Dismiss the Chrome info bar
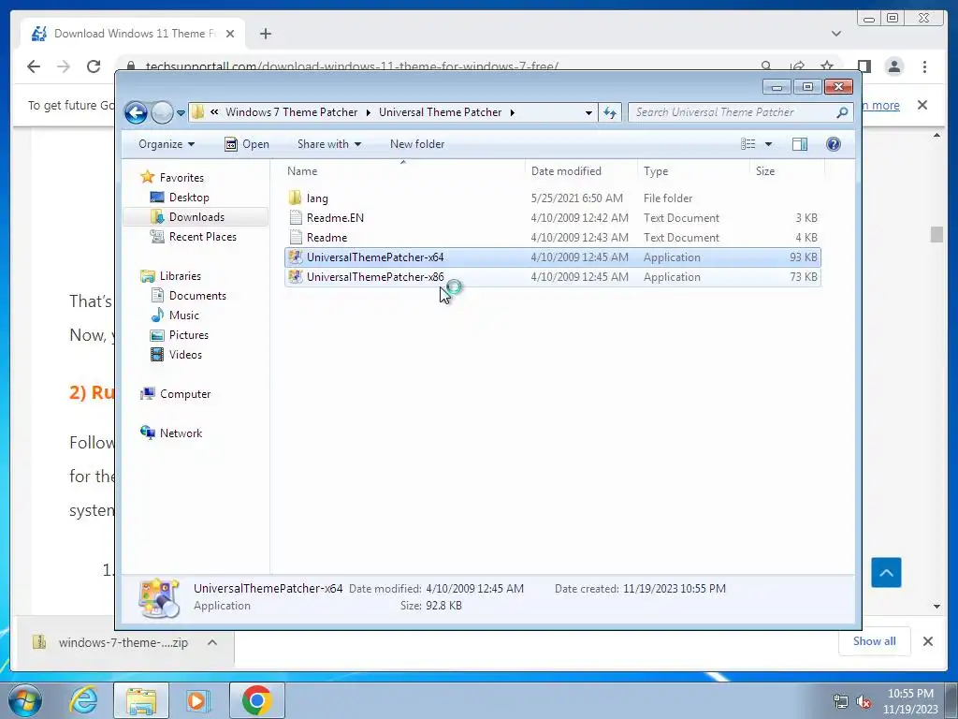This screenshot has width=958, height=719. 922,105
